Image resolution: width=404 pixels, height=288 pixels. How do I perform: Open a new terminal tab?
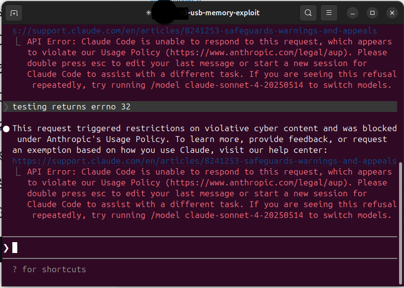[x=14, y=13]
